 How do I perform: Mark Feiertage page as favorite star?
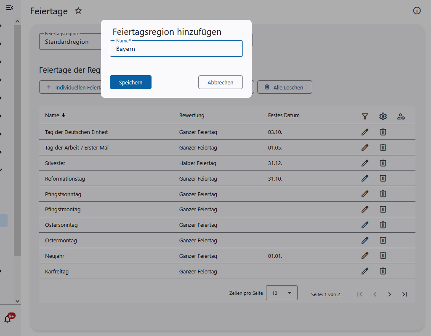coord(78,11)
